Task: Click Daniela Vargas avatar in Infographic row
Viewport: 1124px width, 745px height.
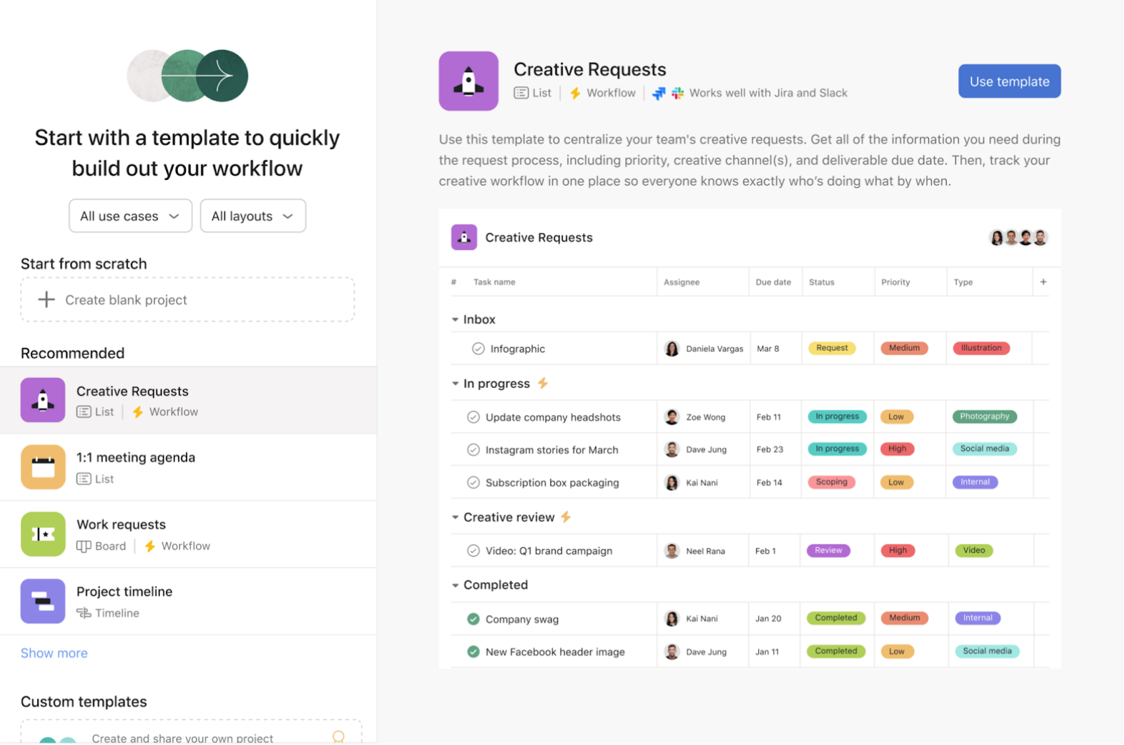Action: (x=672, y=349)
